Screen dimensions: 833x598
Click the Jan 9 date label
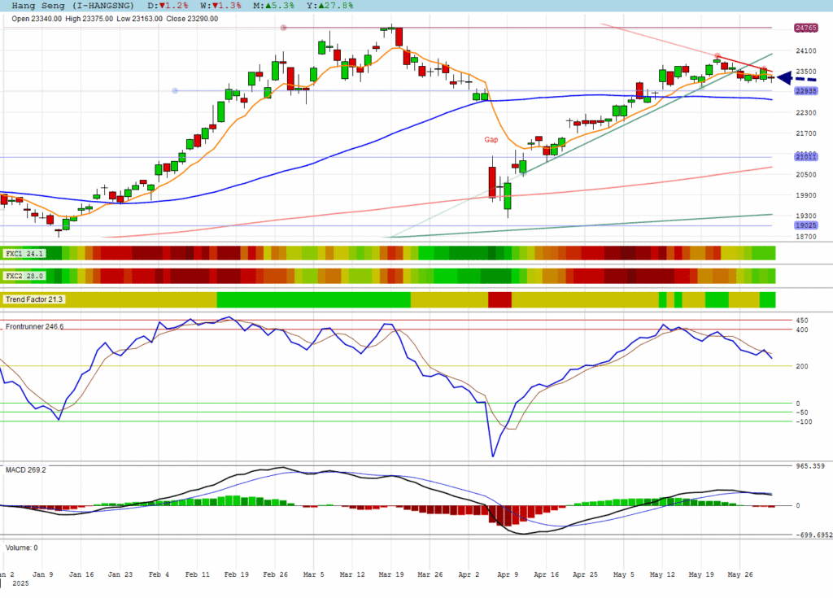click(x=42, y=574)
